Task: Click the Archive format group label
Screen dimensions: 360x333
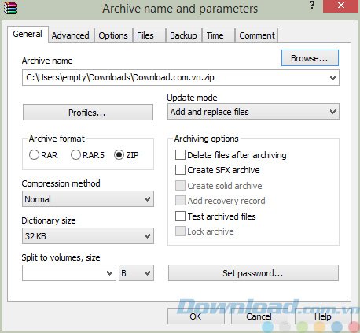Action: pyautogui.click(x=57, y=139)
